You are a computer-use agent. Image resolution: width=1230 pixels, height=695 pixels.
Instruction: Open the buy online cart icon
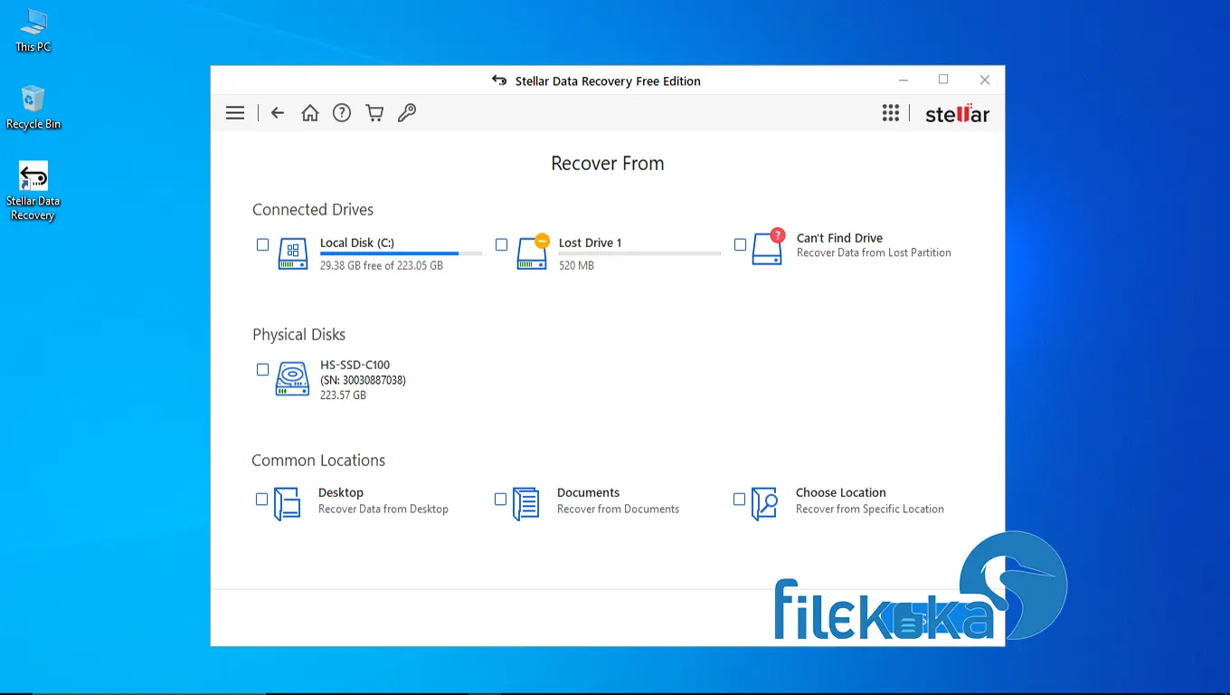click(x=374, y=113)
